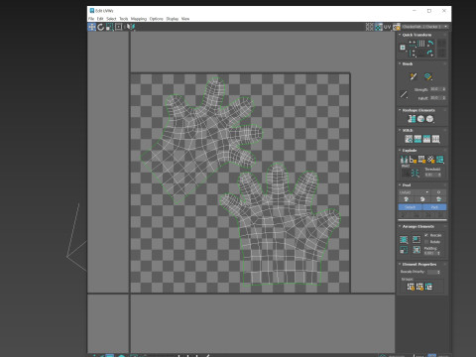Select the Rotate tool in the UV toolbar
This screenshot has height=357, width=476.
point(100,27)
